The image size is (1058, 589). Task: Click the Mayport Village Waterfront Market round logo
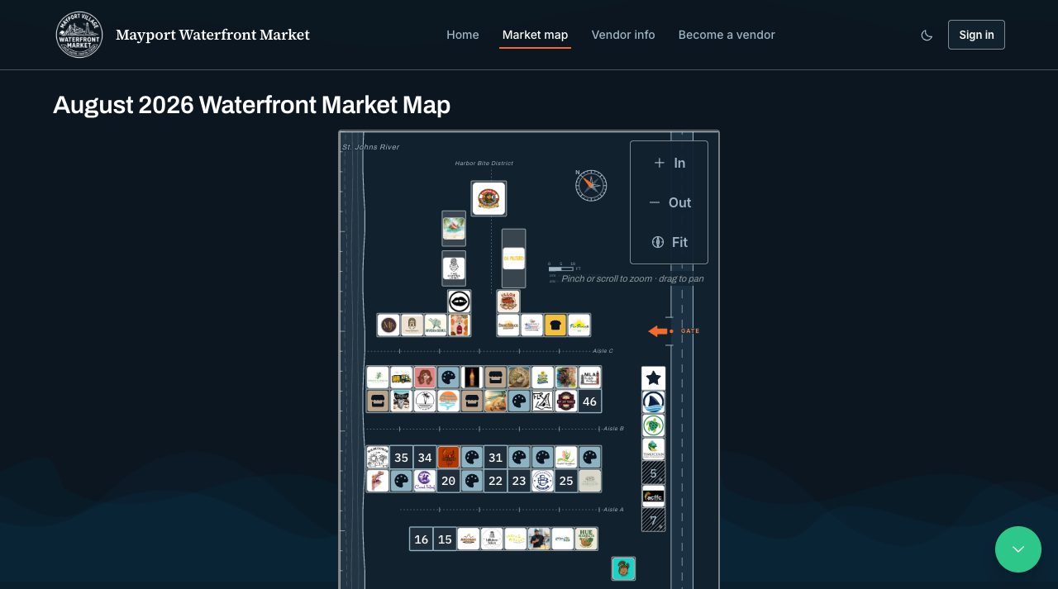click(79, 35)
